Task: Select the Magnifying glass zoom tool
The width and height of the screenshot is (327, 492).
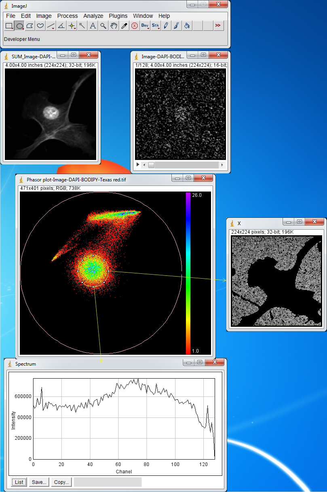Action: (x=103, y=26)
